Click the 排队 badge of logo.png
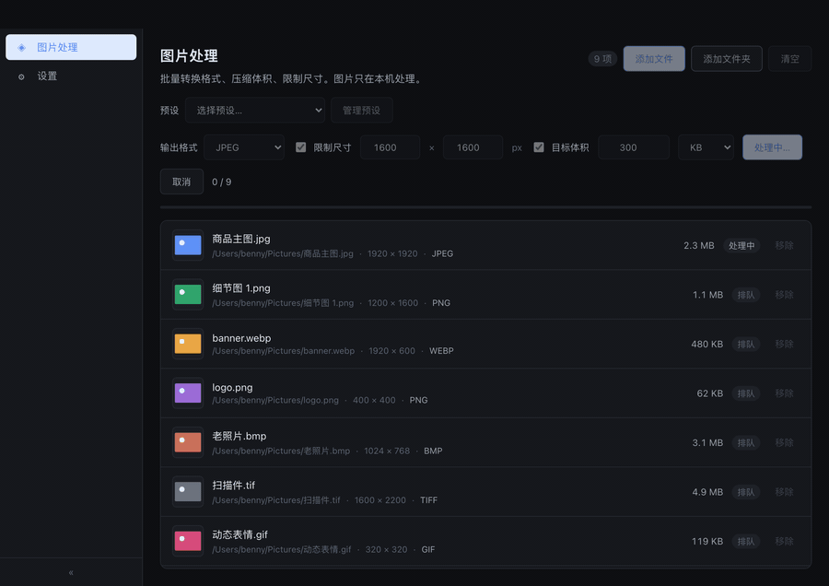829x586 pixels. (746, 393)
